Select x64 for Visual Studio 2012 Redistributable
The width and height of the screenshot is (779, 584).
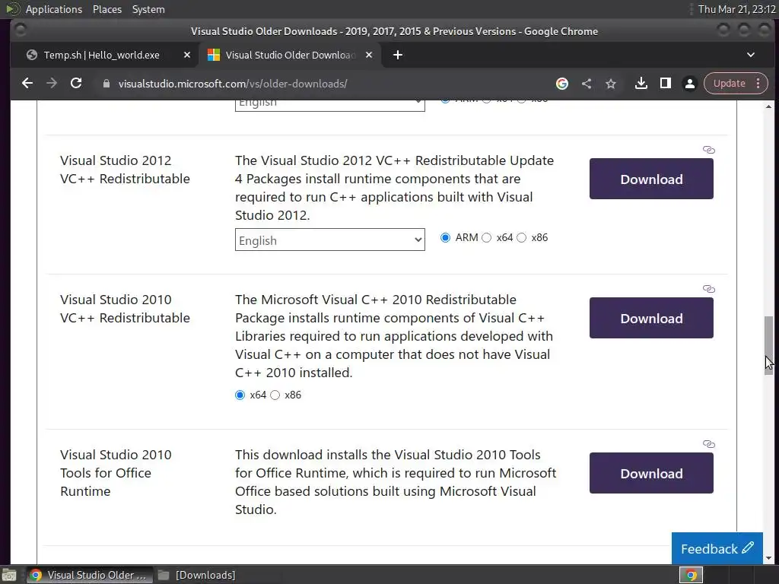(486, 238)
